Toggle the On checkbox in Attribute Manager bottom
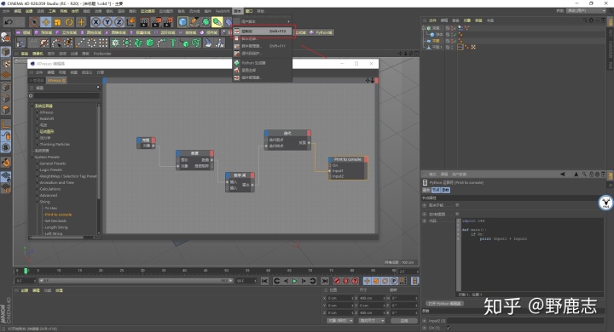The width and height of the screenshot is (614, 332). [x=449, y=328]
